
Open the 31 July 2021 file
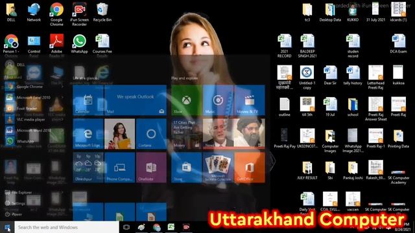[375, 12]
